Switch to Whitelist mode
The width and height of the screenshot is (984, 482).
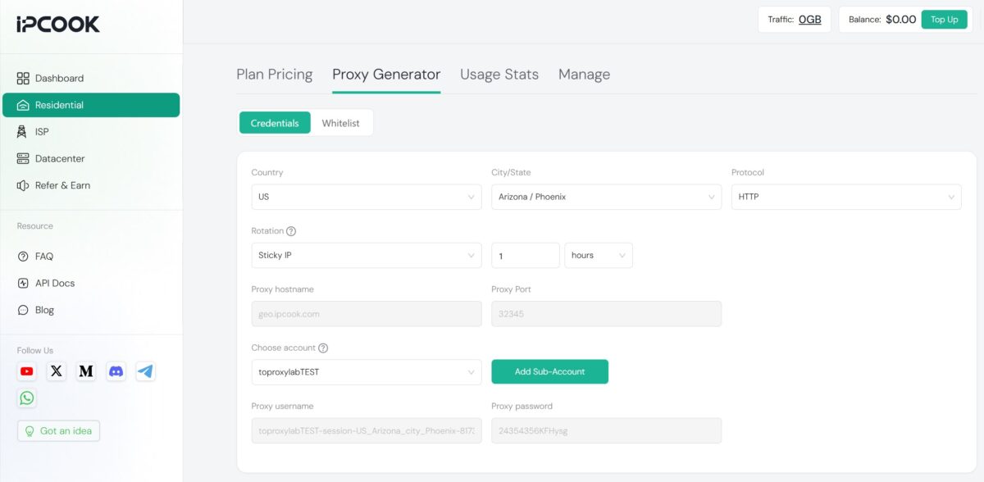340,123
